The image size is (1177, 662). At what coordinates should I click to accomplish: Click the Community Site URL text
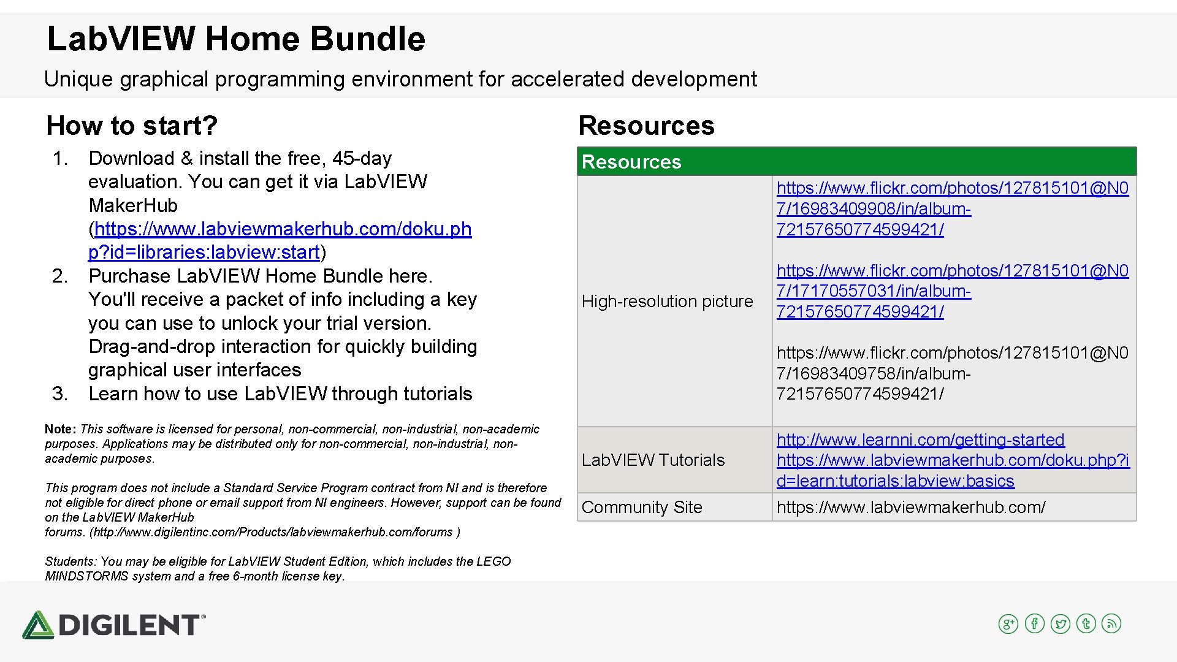pyautogui.click(x=910, y=508)
